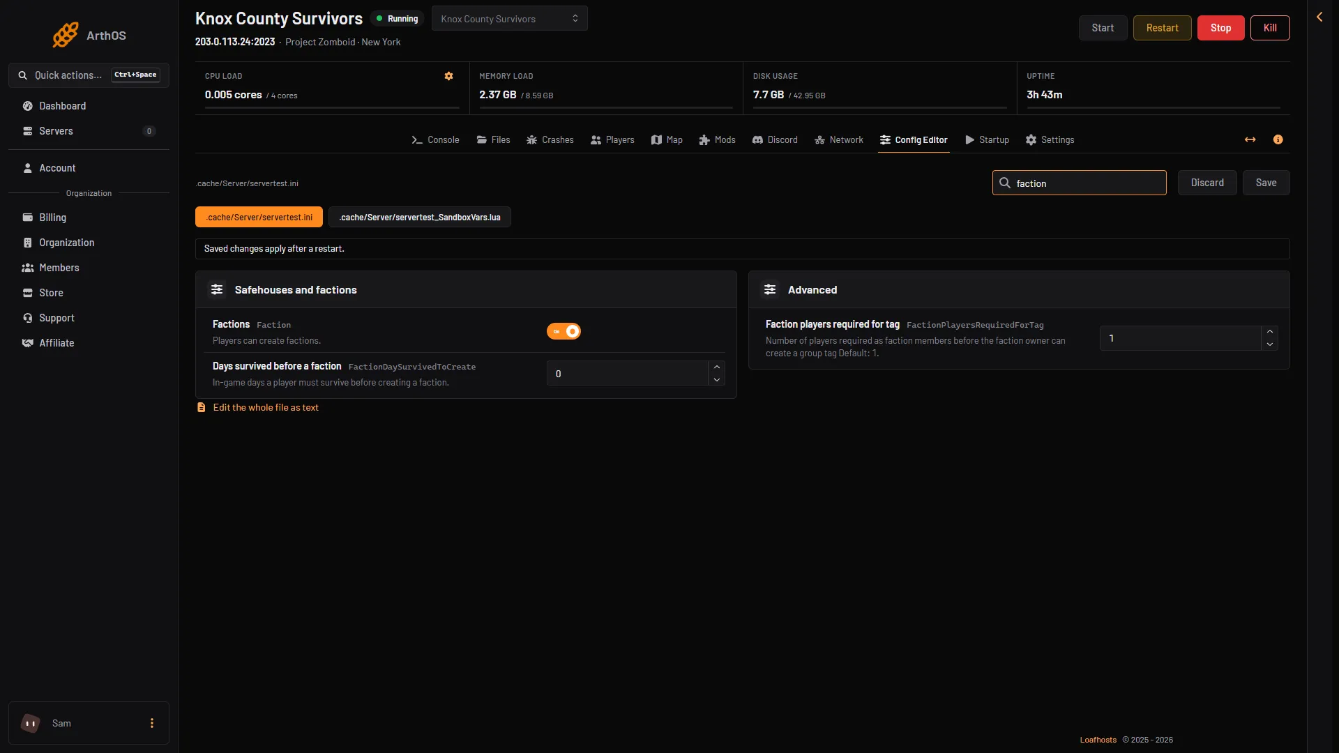1339x753 pixels.
Task: Decrement Faction players required for tag
Action: (x=1270, y=344)
